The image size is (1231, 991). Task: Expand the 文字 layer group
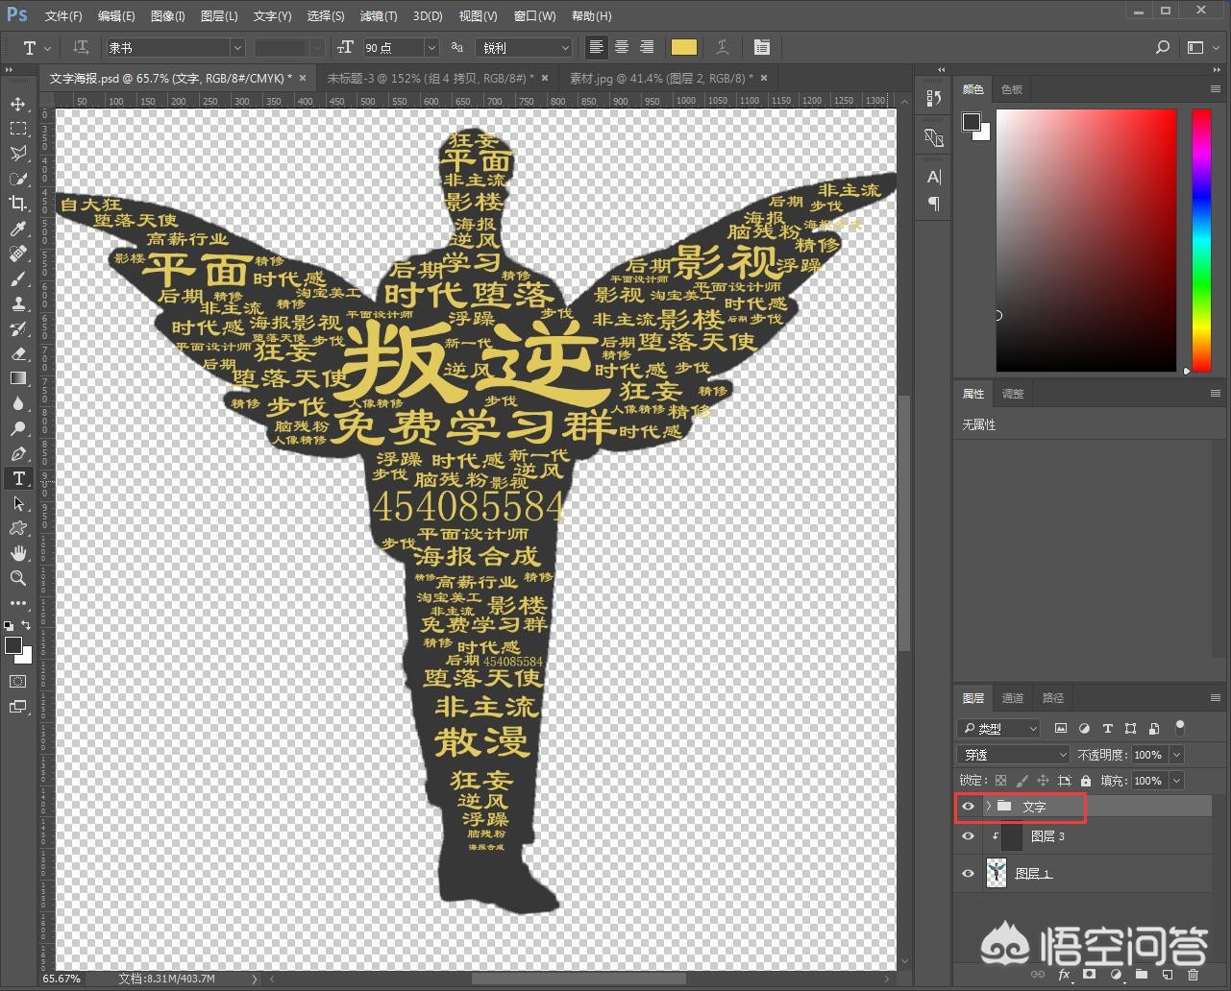[988, 807]
